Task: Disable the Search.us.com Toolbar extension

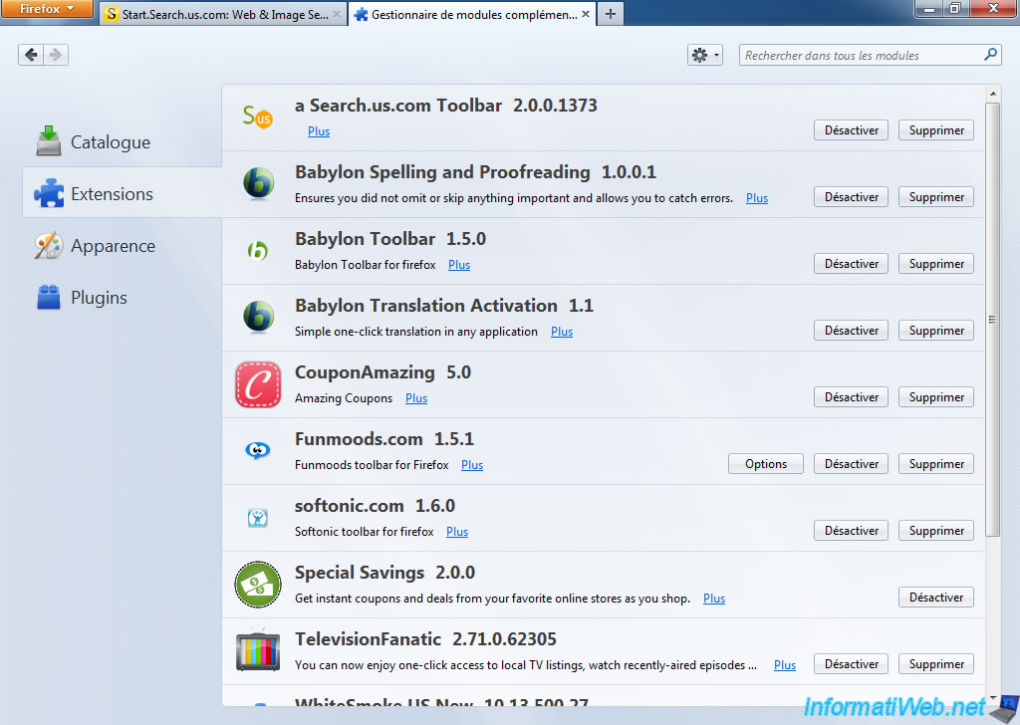Action: (851, 130)
